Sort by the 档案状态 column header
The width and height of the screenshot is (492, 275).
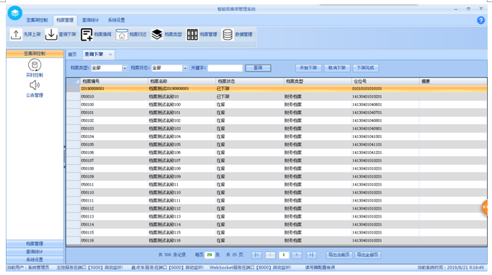point(250,81)
